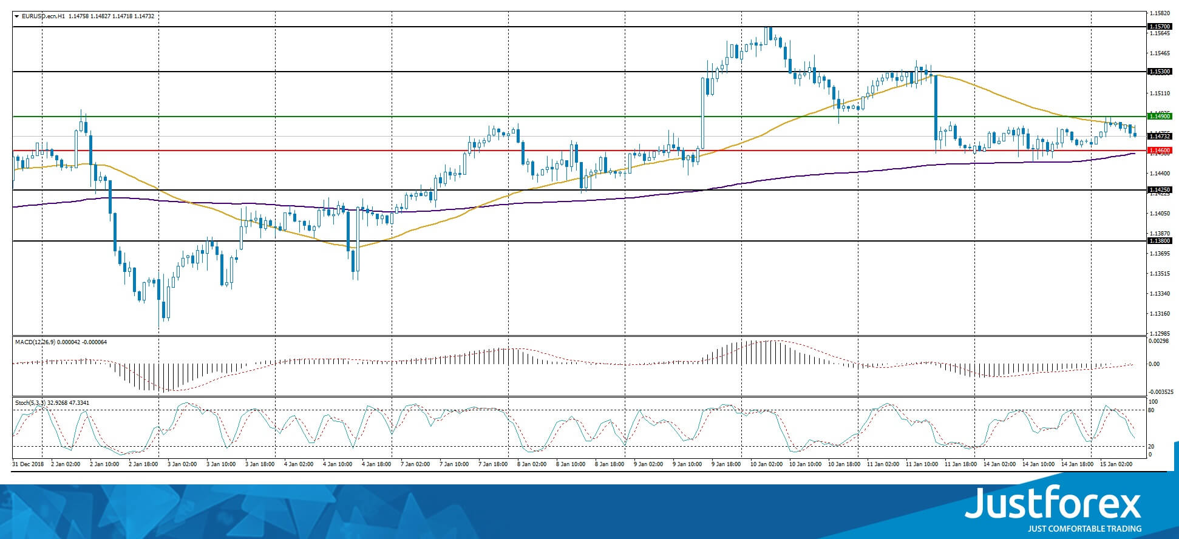Screen dimensions: 1179x539
Task: Click the 4 Jan 02:00 time label
Action: tap(299, 464)
